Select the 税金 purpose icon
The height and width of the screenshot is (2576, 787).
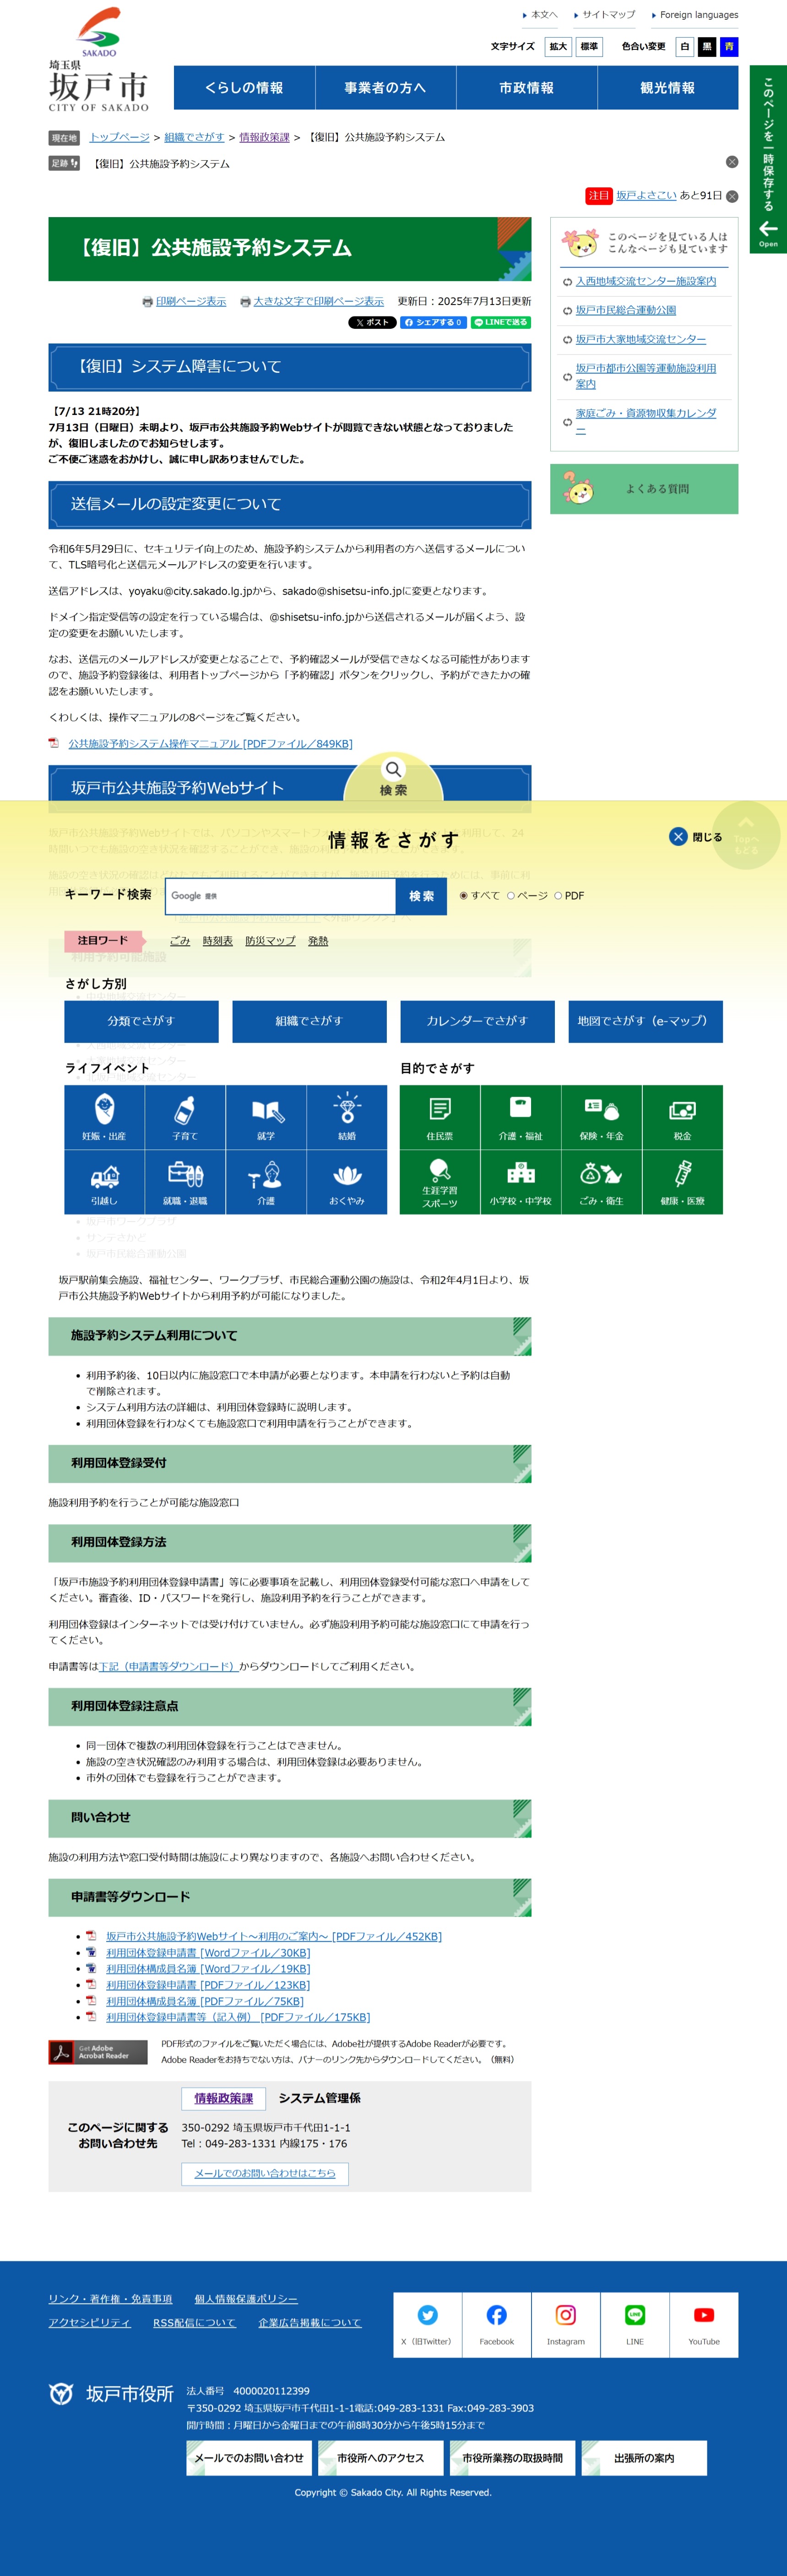point(682,1117)
